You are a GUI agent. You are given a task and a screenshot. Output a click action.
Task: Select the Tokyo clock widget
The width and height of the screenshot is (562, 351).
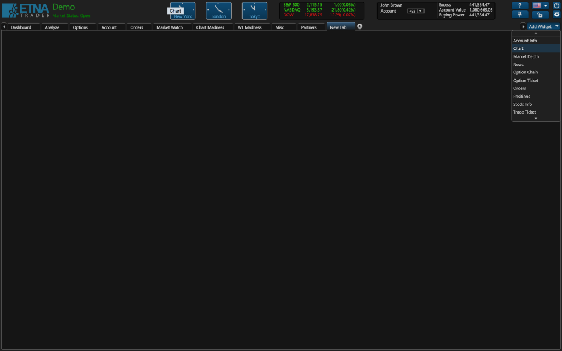click(x=254, y=10)
